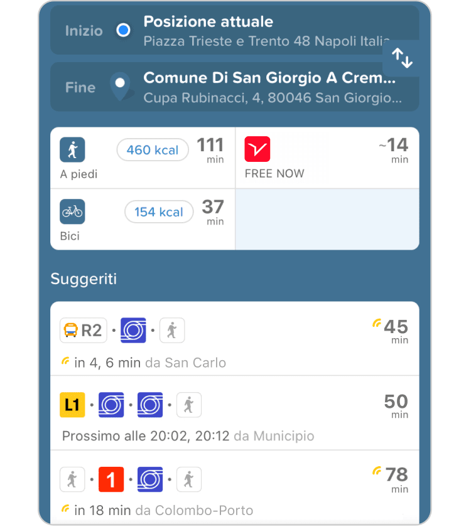Screen dimensions: 471x527
Task: Select the yellow L1 metro line badge
Action: [x=72, y=405]
